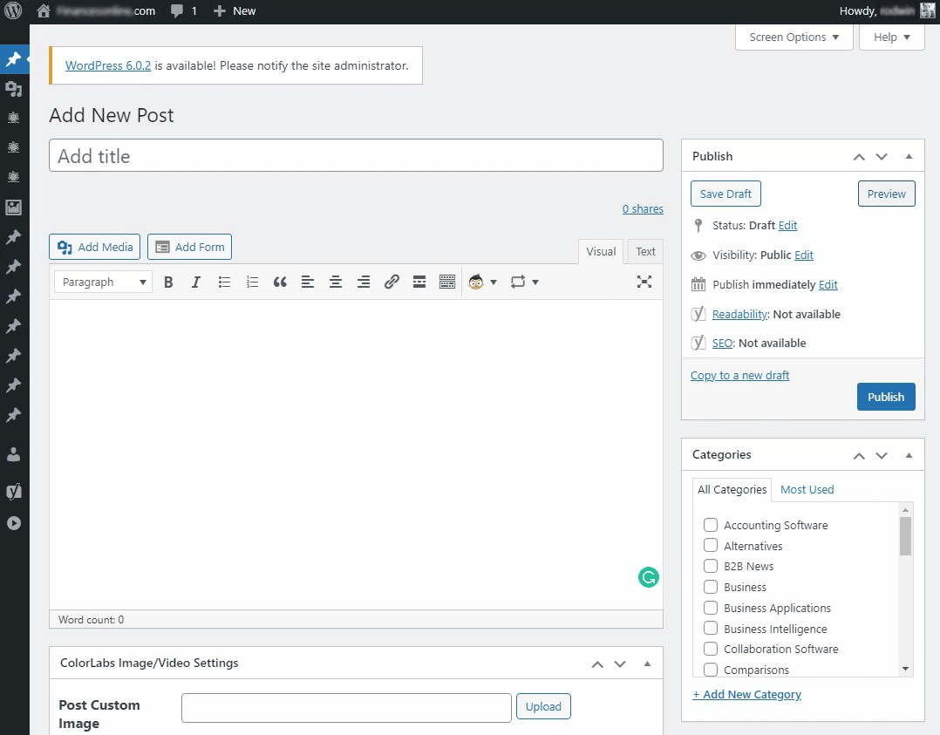Open the Paragraph format dropdown
The width and height of the screenshot is (940, 735).
pyautogui.click(x=103, y=282)
